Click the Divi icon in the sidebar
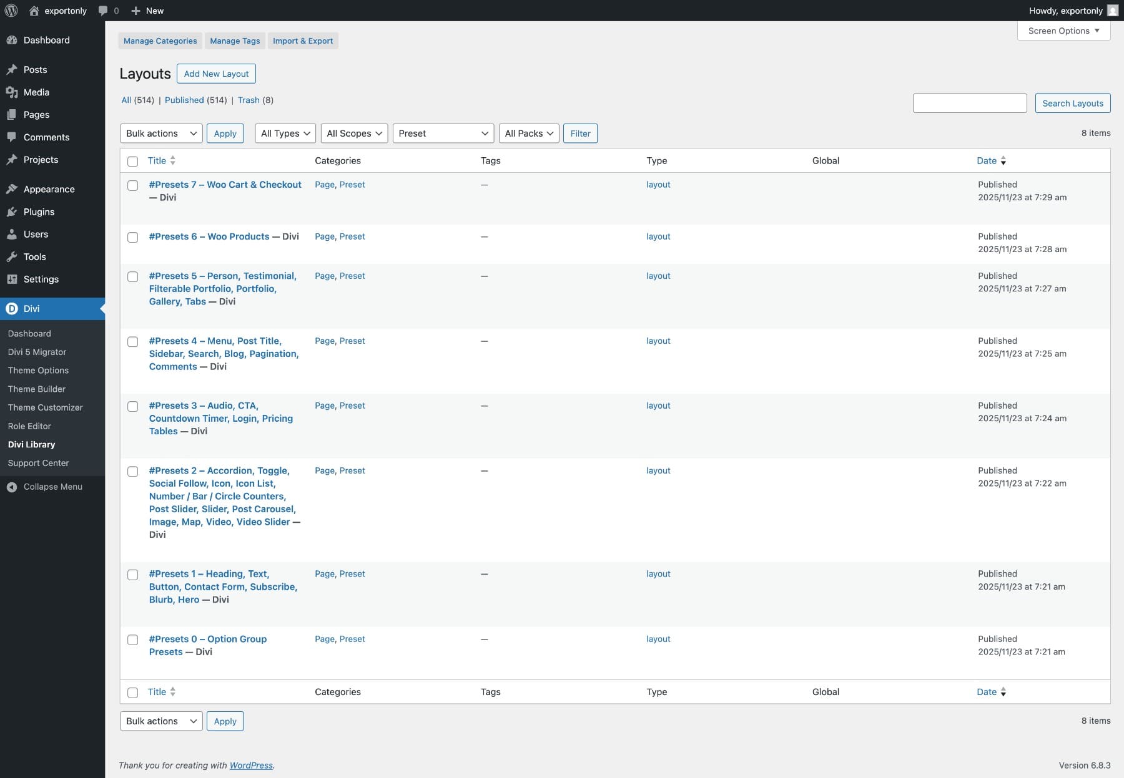1124x778 pixels. tap(12, 308)
